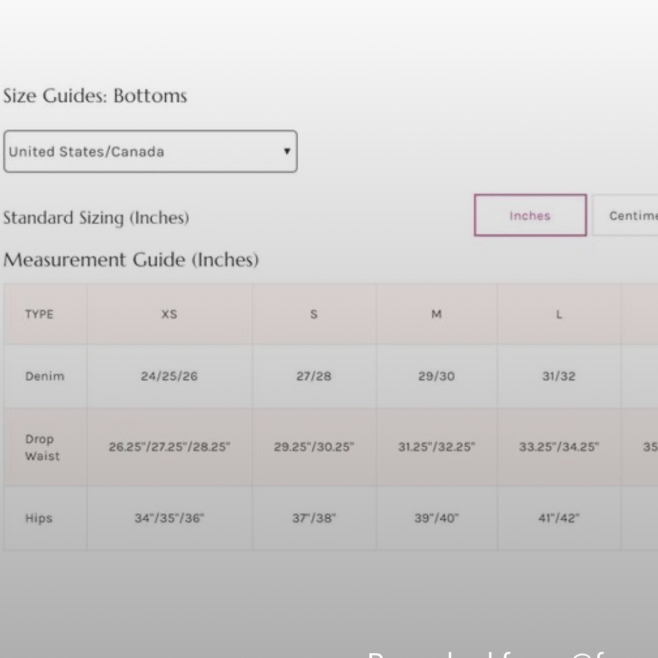This screenshot has height=658, width=658.
Task: Click the 29/30 denim M cell
Action: [x=436, y=376]
